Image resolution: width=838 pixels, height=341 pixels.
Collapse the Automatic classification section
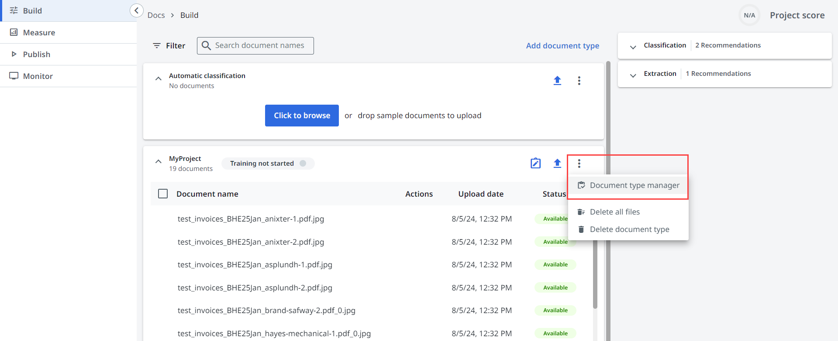tap(159, 79)
